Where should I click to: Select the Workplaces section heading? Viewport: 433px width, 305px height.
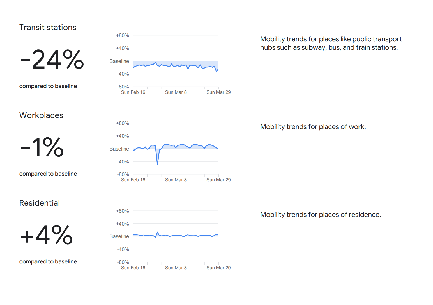(x=41, y=115)
